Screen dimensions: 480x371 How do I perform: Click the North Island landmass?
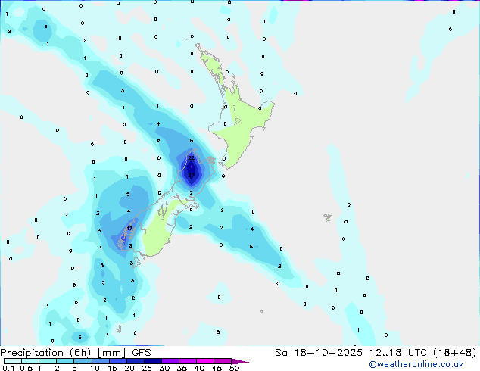click(243, 123)
